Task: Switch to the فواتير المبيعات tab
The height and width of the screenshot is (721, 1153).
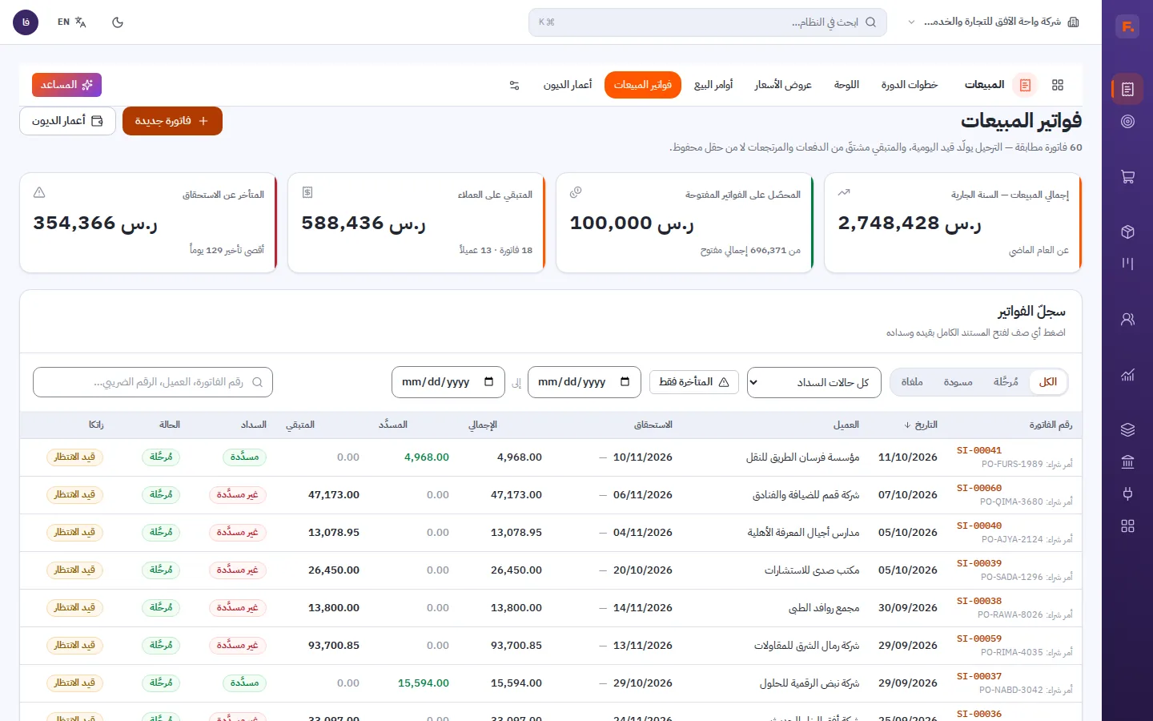Action: (x=643, y=85)
